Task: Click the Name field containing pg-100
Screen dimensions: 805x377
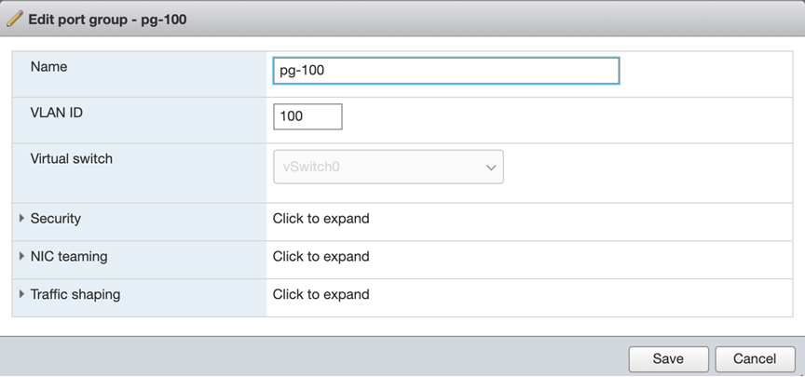Action: click(x=445, y=71)
